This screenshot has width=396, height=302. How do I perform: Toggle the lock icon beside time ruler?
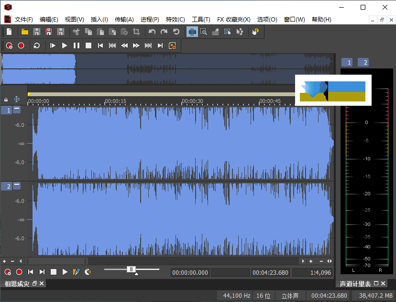pos(6,100)
